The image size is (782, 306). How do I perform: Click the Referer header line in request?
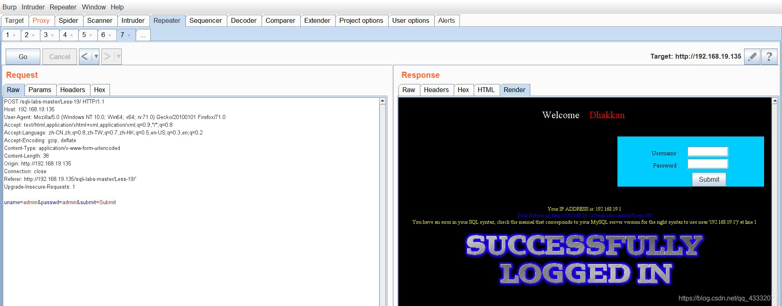(x=70, y=179)
